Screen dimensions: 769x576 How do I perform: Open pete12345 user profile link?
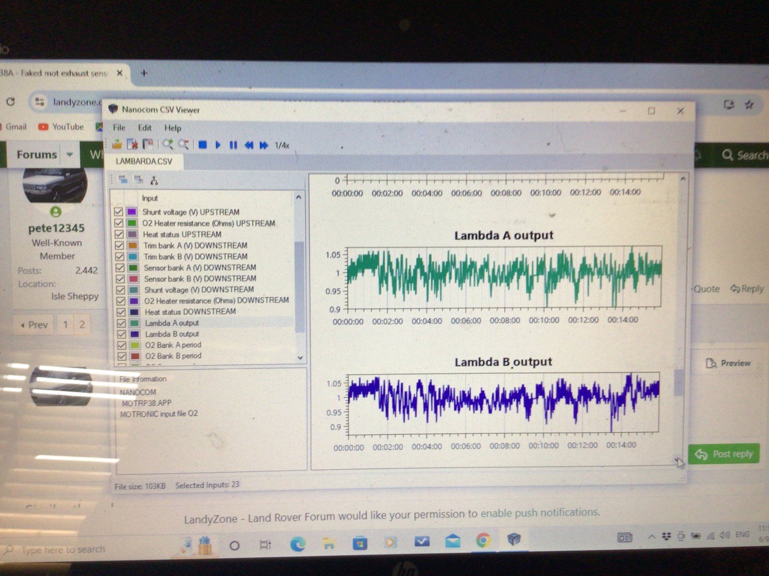click(x=56, y=228)
